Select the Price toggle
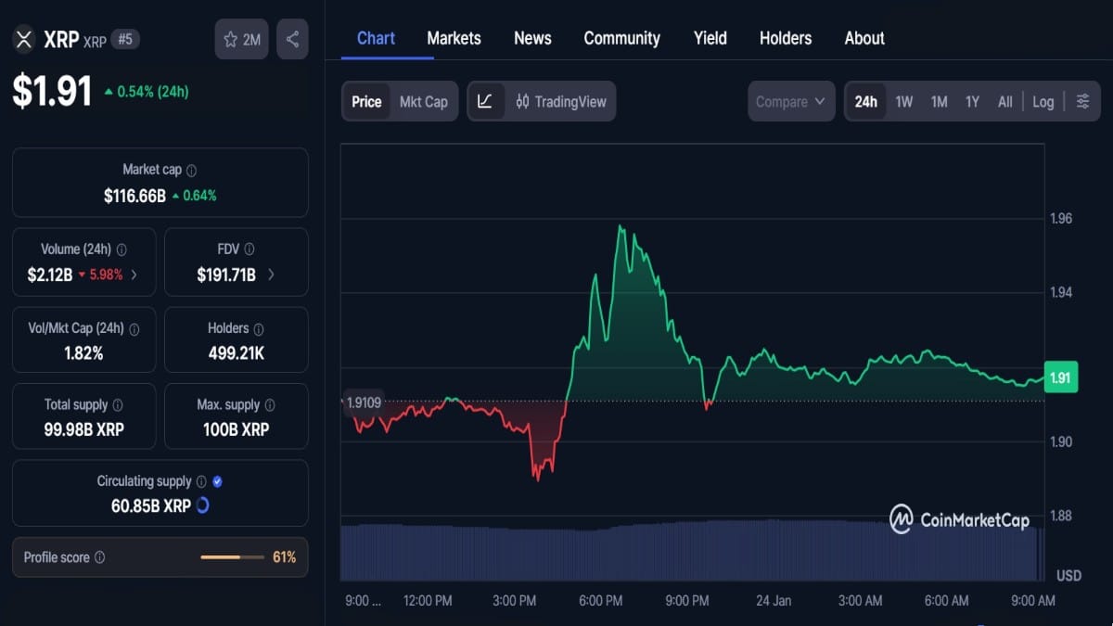The height and width of the screenshot is (626, 1113). pyautogui.click(x=366, y=102)
